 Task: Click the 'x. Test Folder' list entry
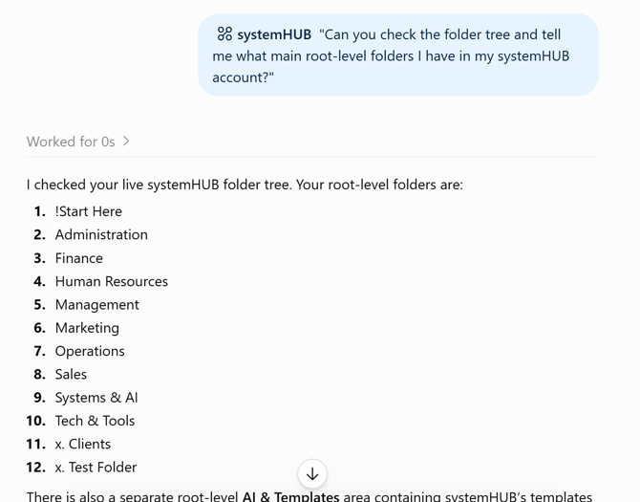click(96, 468)
